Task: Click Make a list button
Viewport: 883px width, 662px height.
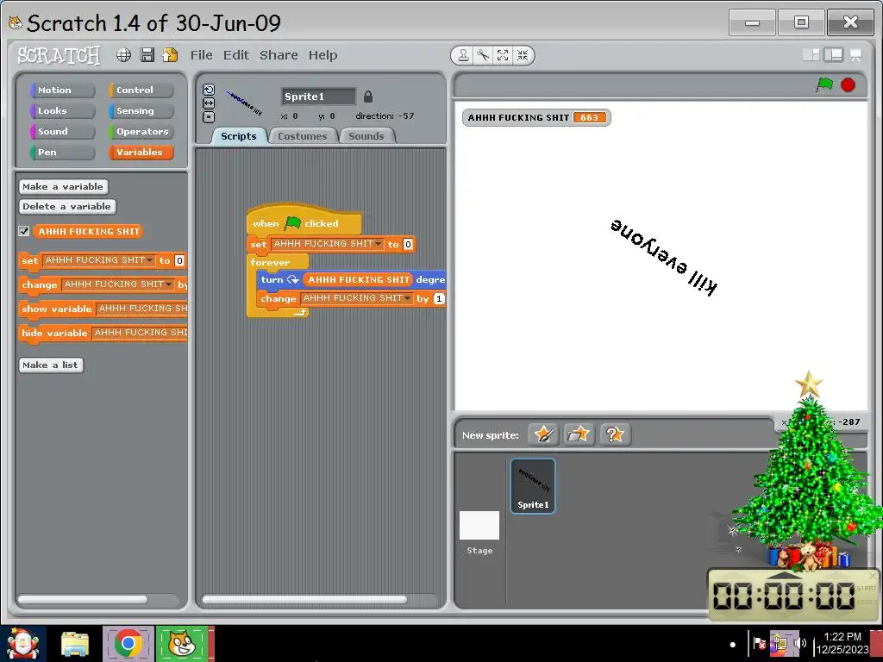Action: tap(51, 365)
